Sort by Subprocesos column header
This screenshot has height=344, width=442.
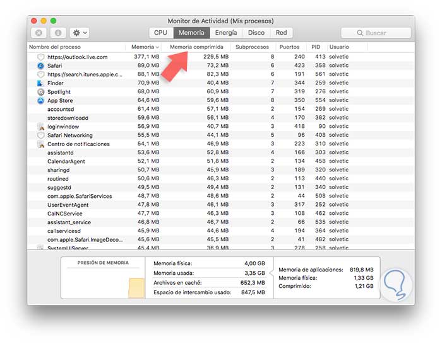coord(252,47)
